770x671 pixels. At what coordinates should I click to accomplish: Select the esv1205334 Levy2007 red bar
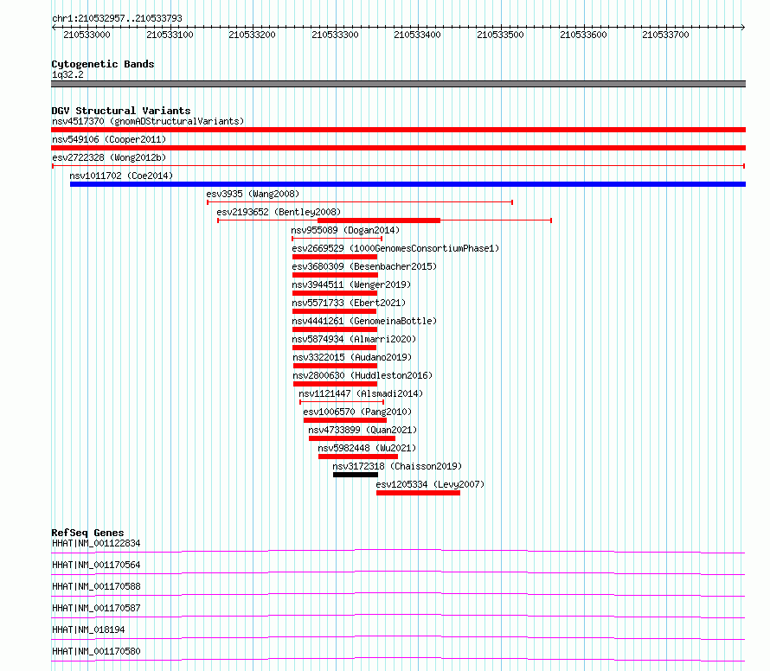tap(419, 493)
